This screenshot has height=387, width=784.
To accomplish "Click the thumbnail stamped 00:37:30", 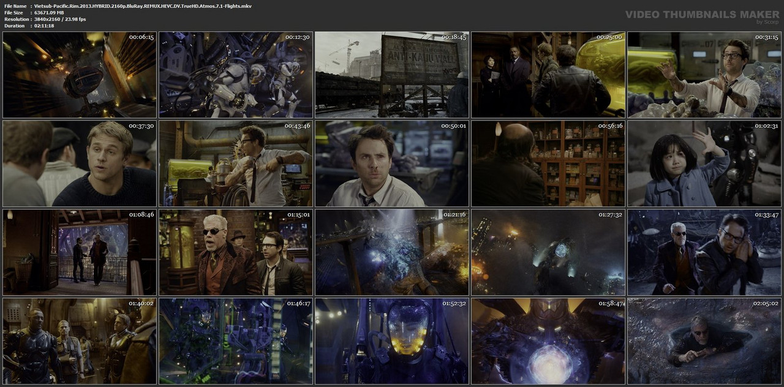I will (80, 163).
